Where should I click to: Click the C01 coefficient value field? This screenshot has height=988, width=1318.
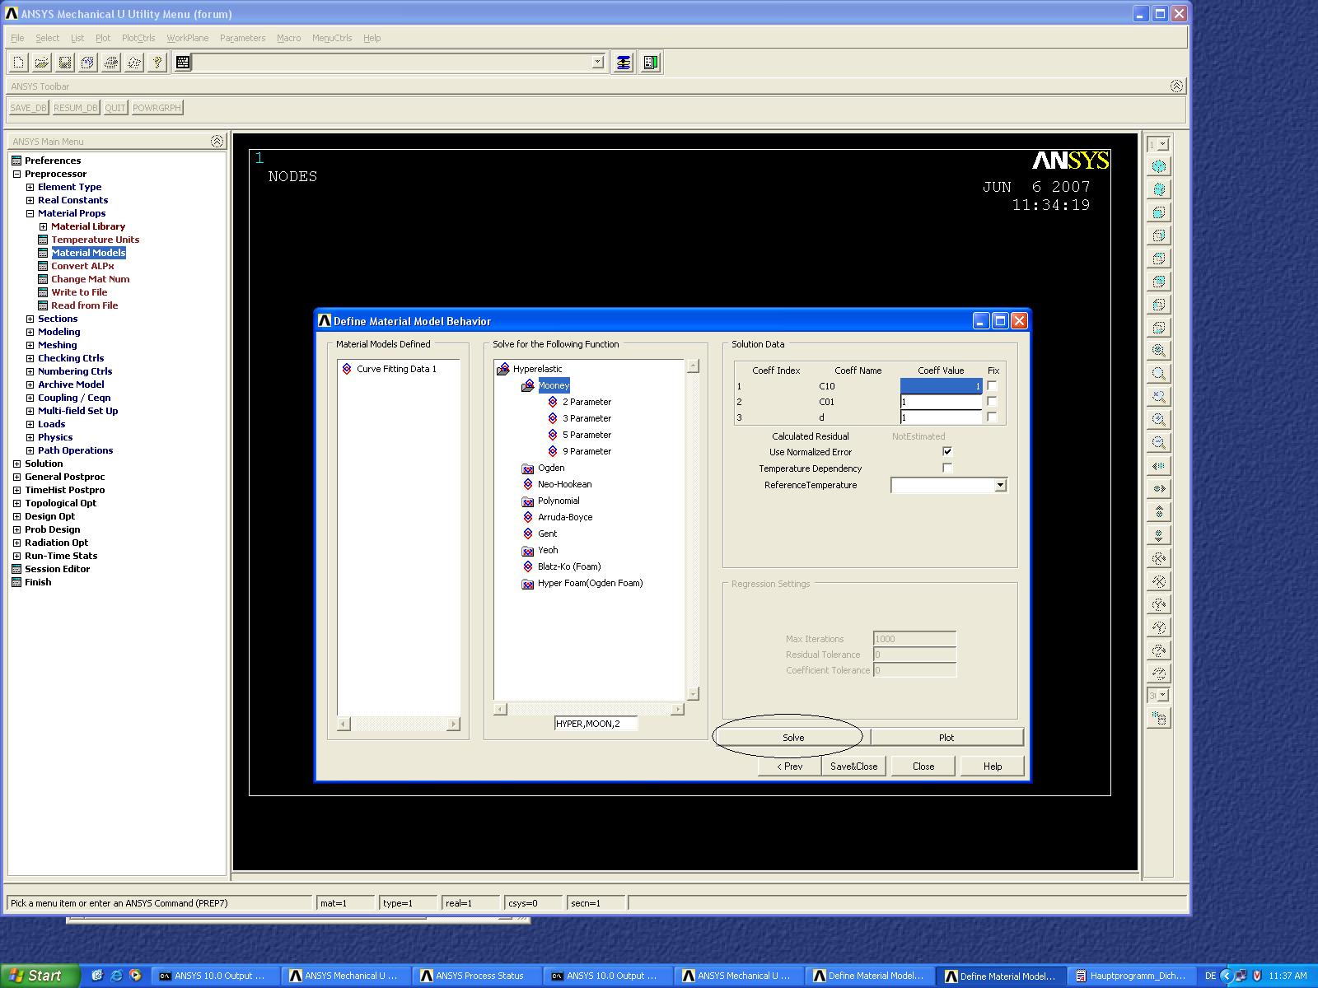(941, 402)
